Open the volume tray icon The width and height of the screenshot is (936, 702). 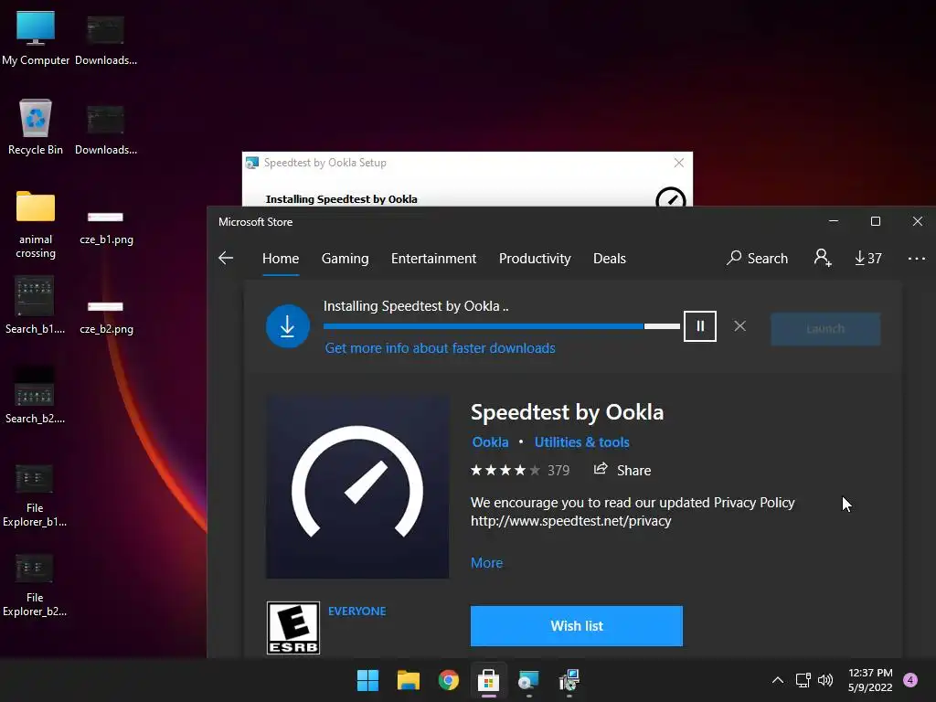point(825,680)
